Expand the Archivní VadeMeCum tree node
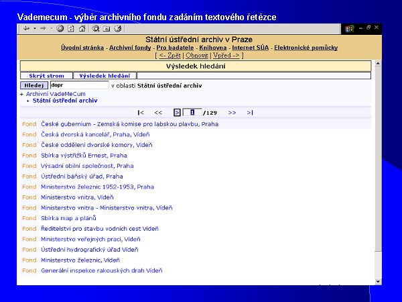The height and width of the screenshot is (302, 402). point(22,94)
